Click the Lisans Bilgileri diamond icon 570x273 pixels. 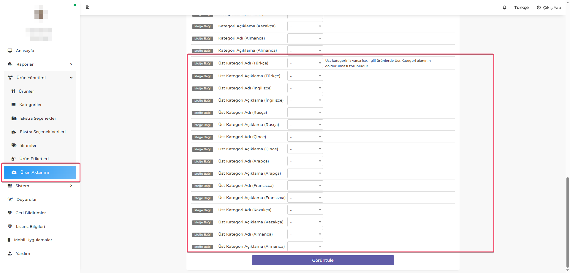point(10,226)
